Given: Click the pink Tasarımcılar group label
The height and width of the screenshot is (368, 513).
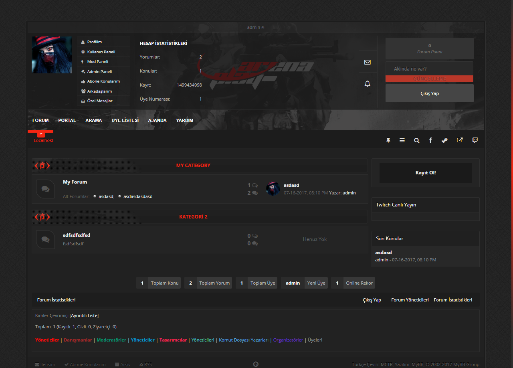Looking at the screenshot, I should [x=173, y=340].
